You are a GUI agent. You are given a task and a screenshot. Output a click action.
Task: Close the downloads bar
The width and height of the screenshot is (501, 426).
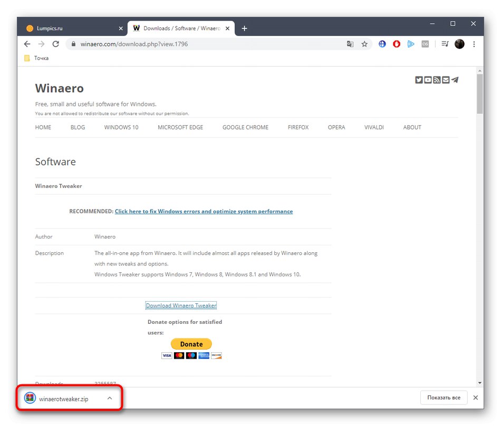(476, 398)
